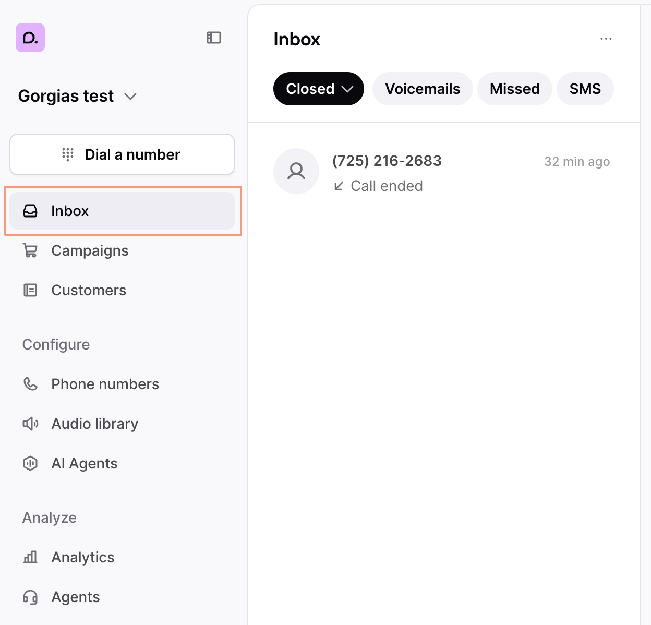Show the Missed calls filter

click(514, 89)
